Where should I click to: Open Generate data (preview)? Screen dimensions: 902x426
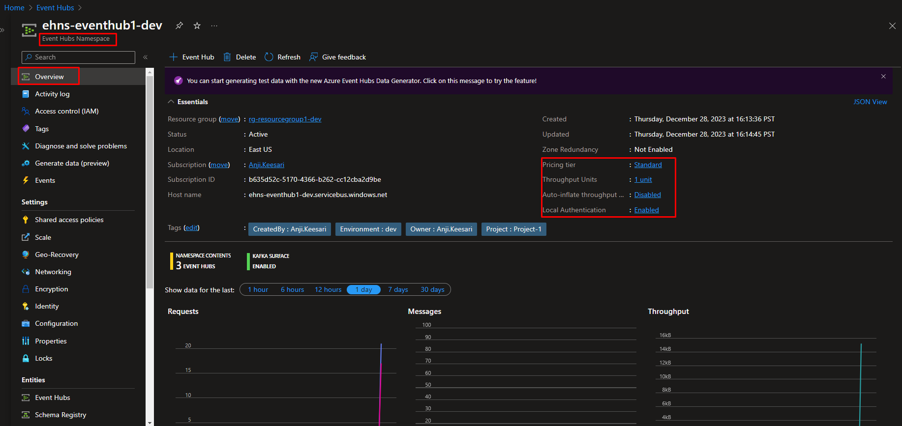pyautogui.click(x=79, y=163)
